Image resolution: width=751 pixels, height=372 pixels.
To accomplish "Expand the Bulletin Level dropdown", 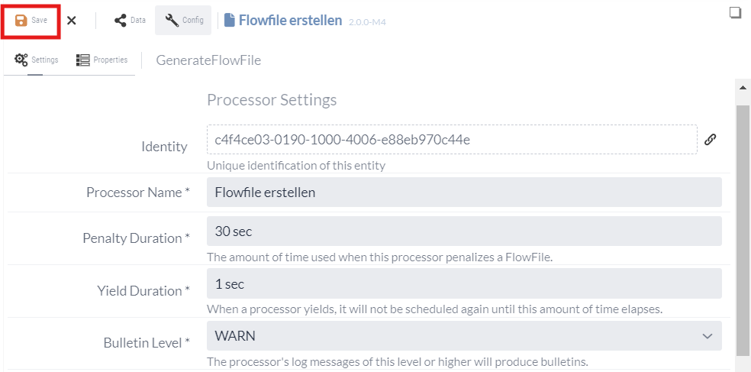I will click(x=463, y=336).
